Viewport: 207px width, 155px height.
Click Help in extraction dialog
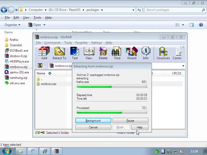(x=140, y=127)
